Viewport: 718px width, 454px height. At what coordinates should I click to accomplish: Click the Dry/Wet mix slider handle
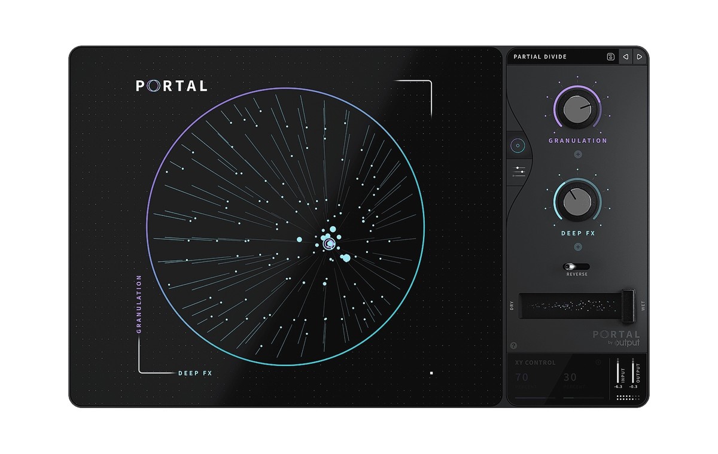(628, 305)
